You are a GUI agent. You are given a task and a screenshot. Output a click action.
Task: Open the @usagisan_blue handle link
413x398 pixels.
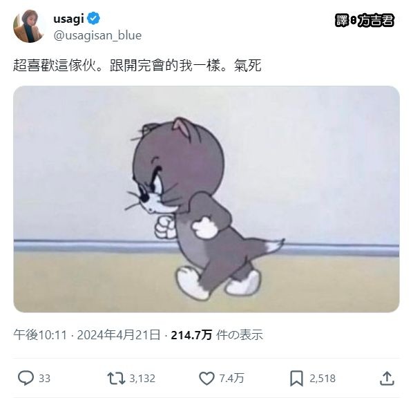(97, 35)
